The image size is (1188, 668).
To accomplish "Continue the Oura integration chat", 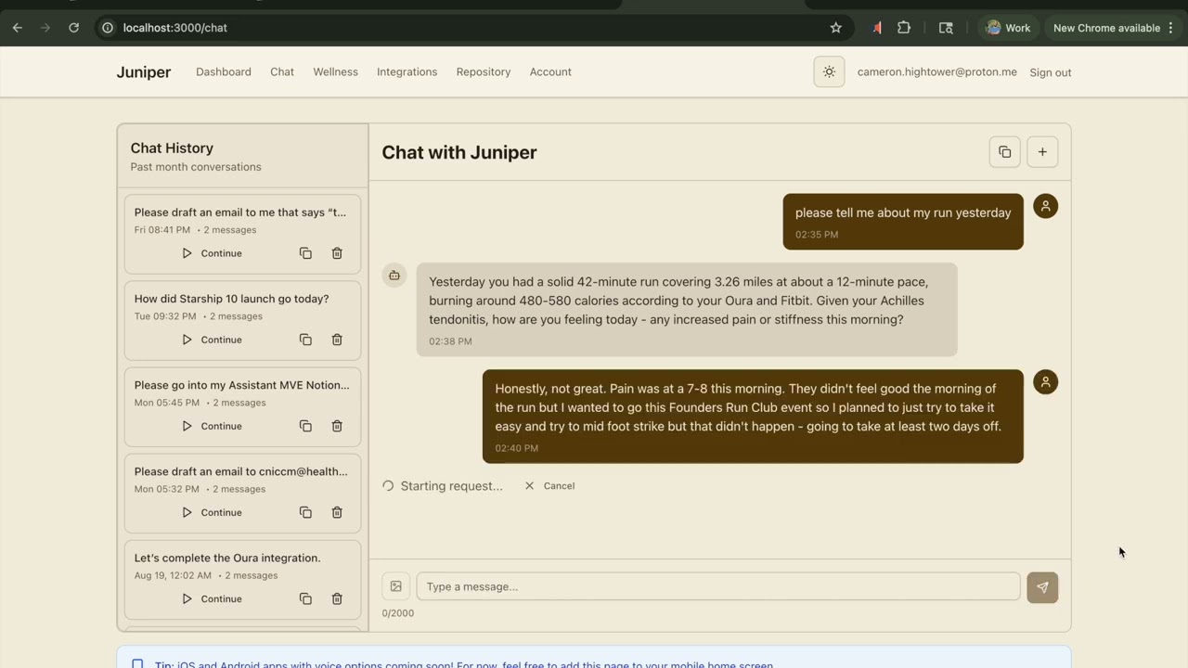I will tap(213, 598).
